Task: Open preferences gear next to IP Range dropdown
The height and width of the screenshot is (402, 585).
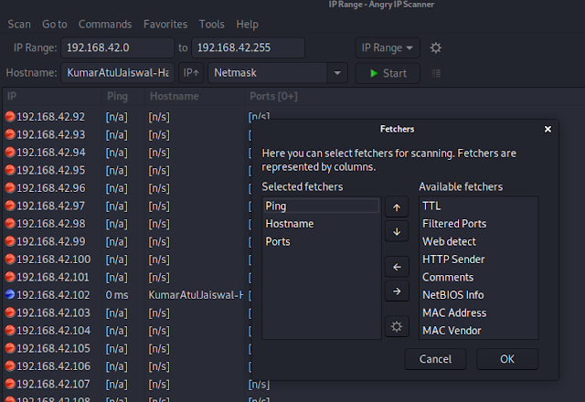Action: (435, 48)
